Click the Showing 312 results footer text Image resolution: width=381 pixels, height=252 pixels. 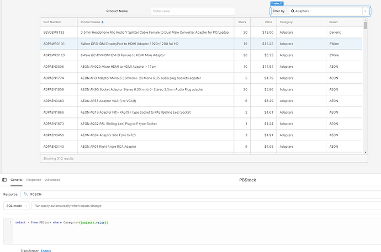click(59, 159)
